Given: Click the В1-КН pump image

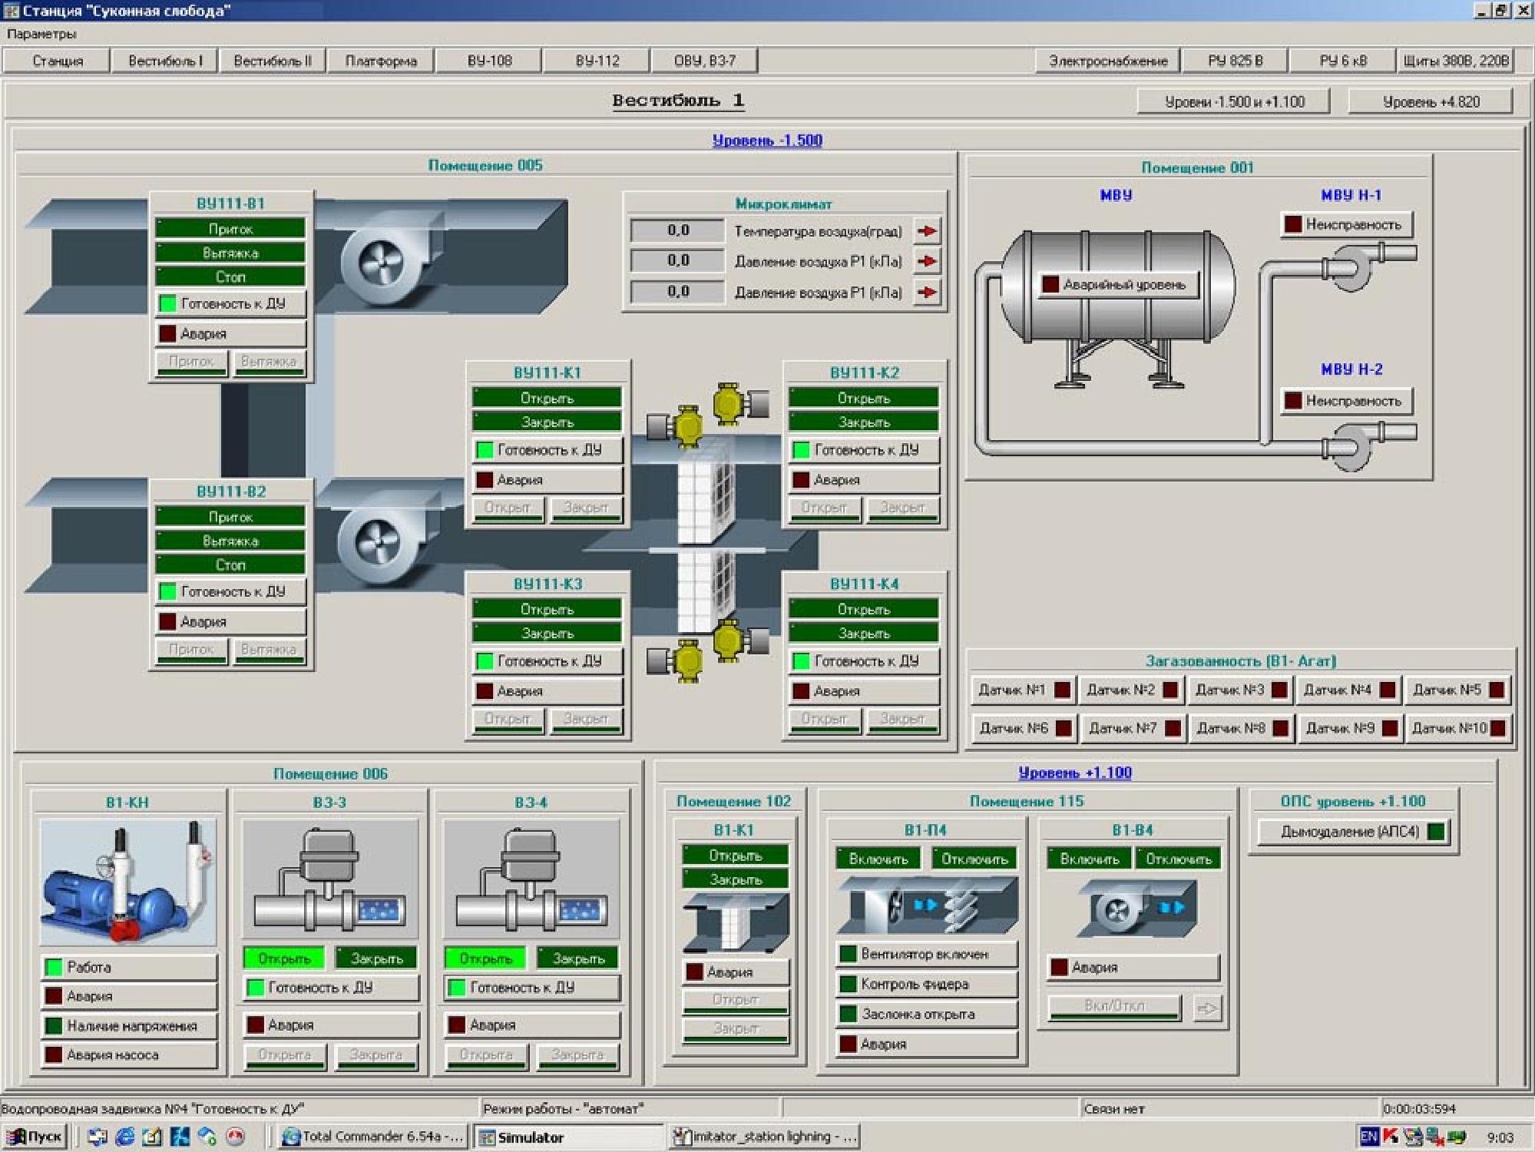Looking at the screenshot, I should pos(128,882).
